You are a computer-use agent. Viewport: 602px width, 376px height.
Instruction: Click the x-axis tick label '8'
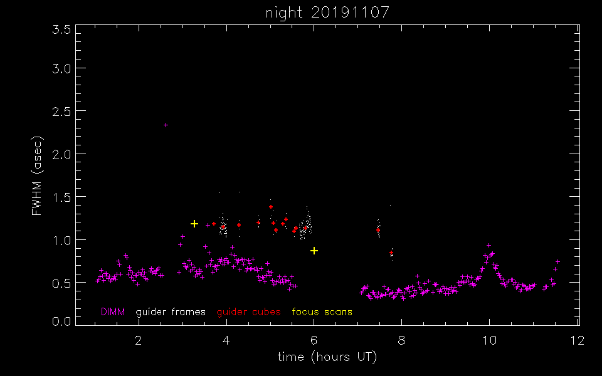[401, 340]
